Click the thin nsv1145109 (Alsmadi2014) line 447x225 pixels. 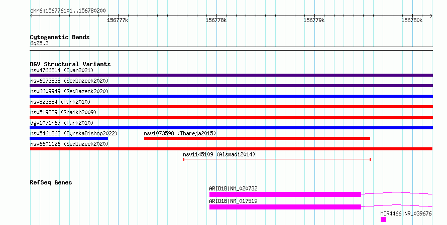coord(277,159)
